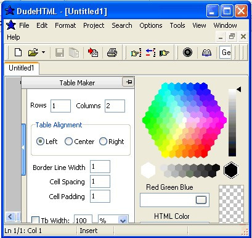Viewport: 252px width, 238px height.
Task: Pick the large black hexagon swatch
Action: [231, 170]
